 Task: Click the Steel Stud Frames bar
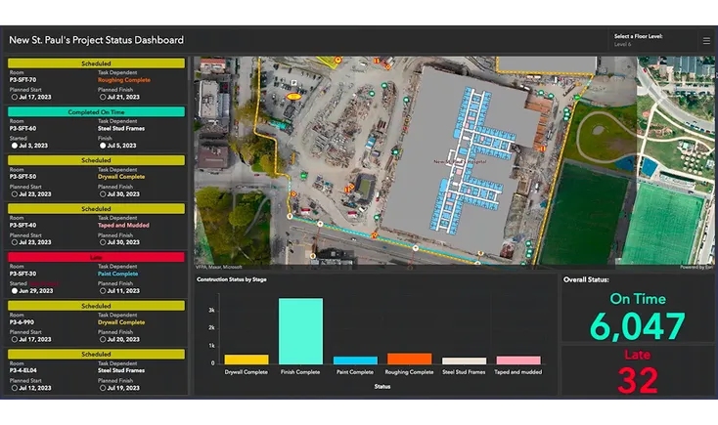[x=464, y=361]
